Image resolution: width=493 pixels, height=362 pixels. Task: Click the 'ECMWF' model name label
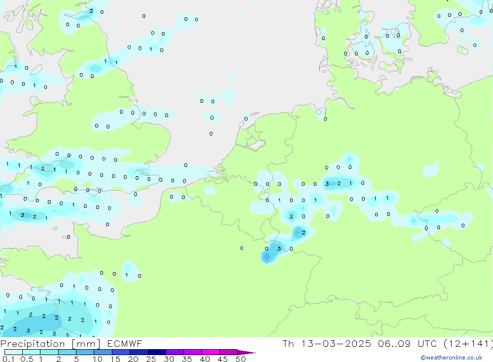[x=125, y=343]
